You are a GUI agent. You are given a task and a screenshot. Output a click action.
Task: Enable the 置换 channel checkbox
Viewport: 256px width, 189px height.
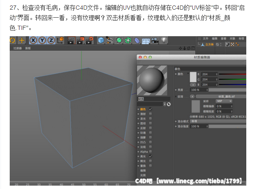click(x=150, y=165)
